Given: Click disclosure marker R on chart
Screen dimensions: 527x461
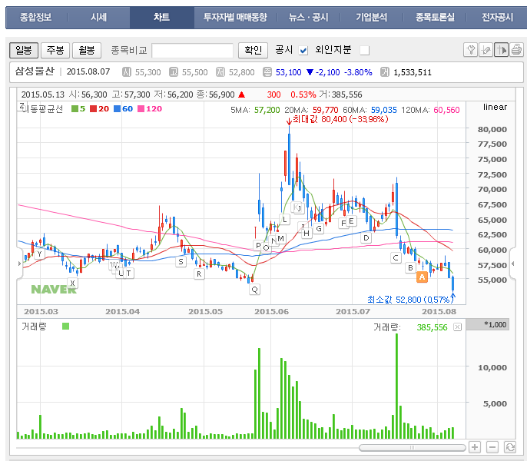Looking at the screenshot, I should [x=199, y=274].
